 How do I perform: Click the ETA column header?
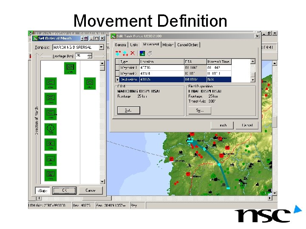(x=195, y=62)
